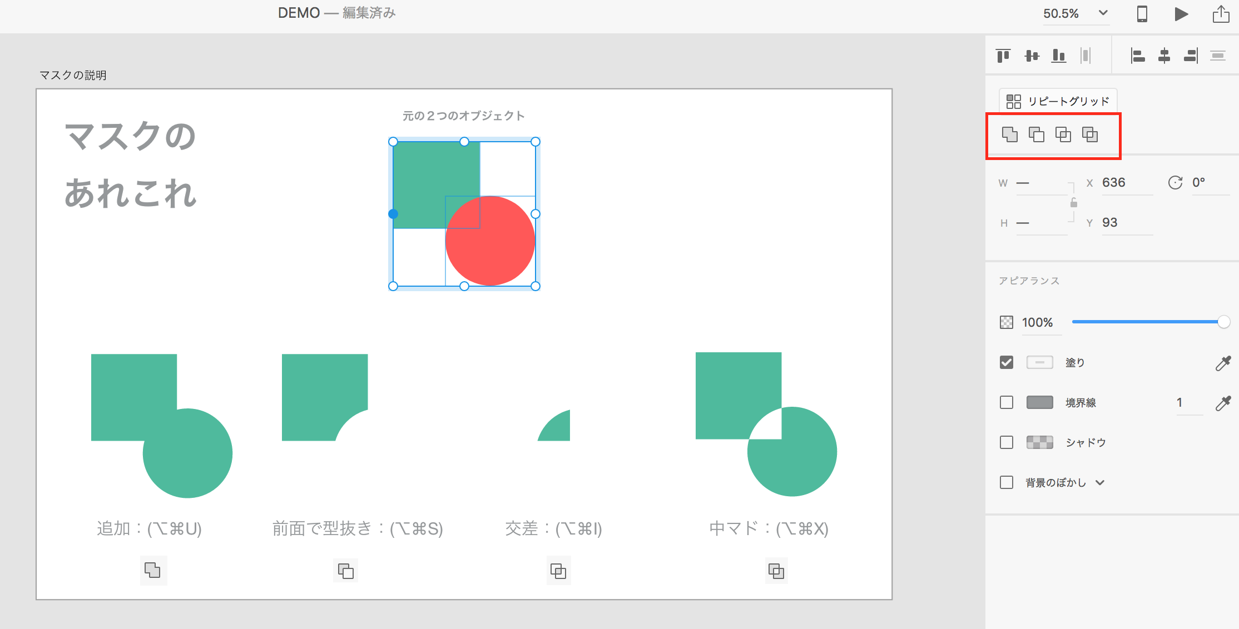Select the 元の２つのオブジェクト caption
The width and height of the screenshot is (1239, 629).
coord(464,116)
